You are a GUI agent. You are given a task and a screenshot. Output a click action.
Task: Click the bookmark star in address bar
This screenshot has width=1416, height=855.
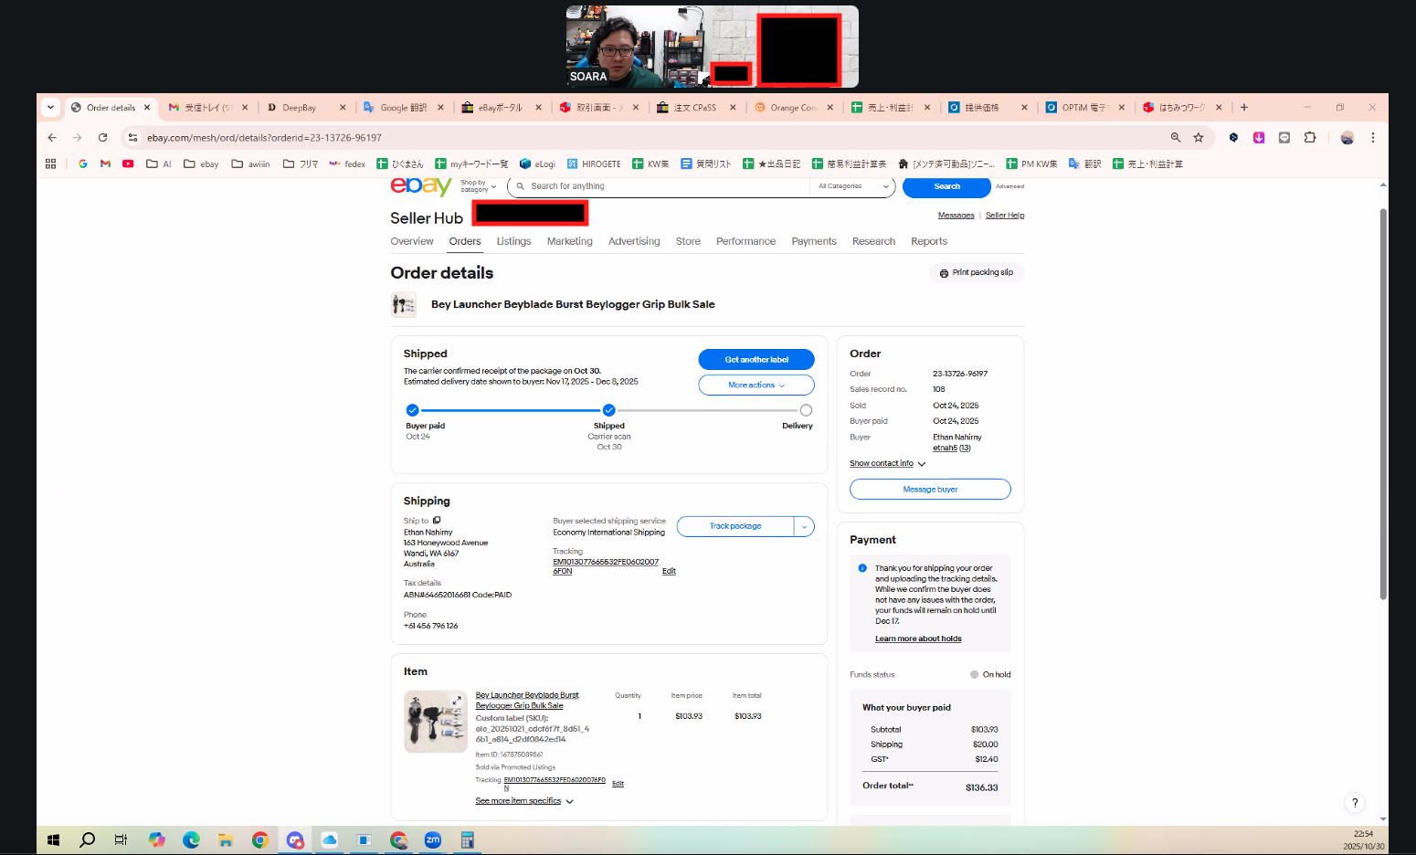1199,138
